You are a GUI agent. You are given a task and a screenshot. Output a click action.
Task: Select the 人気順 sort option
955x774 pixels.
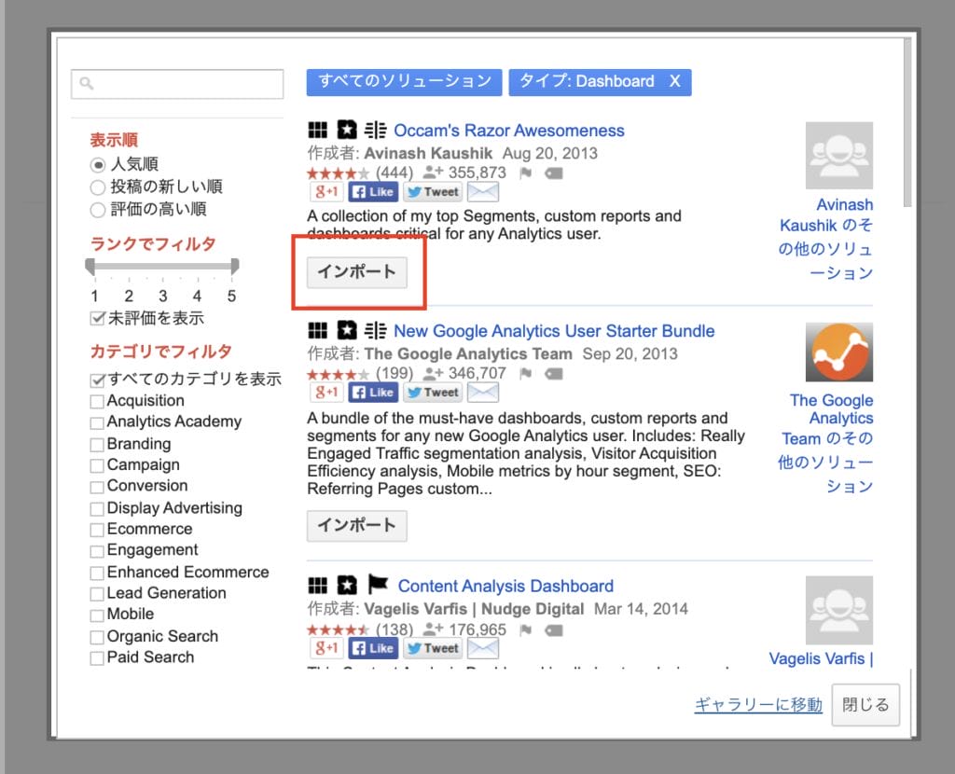tap(97, 165)
